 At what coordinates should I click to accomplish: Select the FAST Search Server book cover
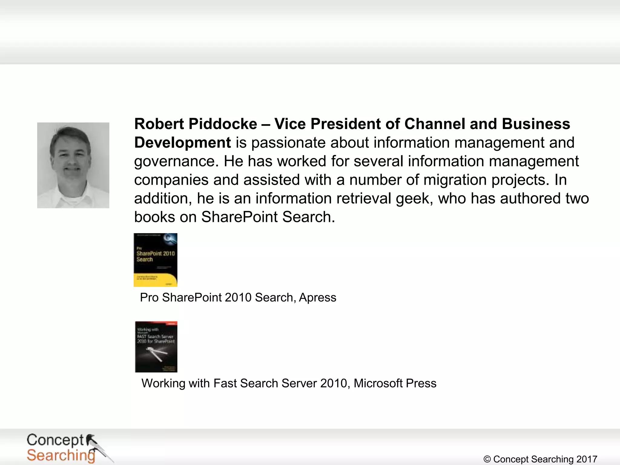click(156, 347)
